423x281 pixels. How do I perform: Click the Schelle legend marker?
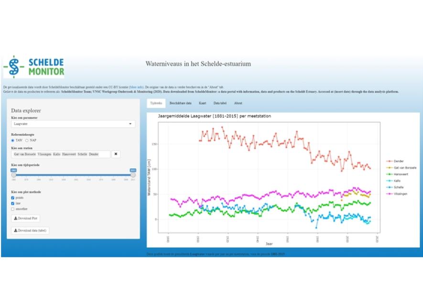(390, 188)
